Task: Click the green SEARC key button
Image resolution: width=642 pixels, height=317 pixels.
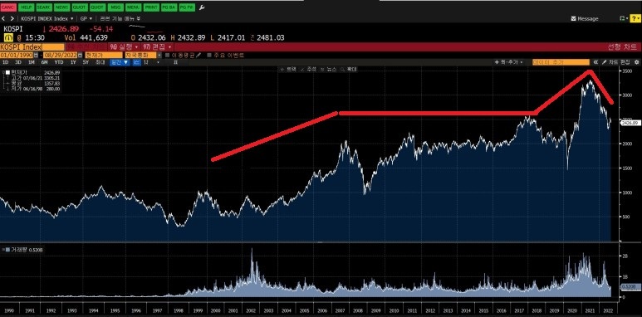Action: tap(44, 7)
